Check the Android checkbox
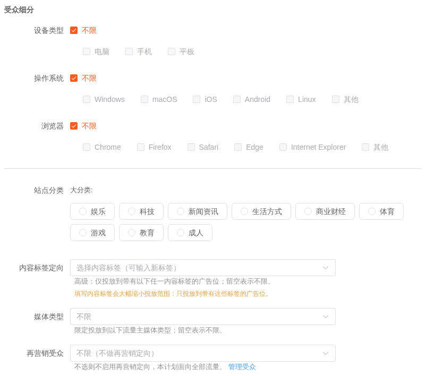 [x=237, y=99]
